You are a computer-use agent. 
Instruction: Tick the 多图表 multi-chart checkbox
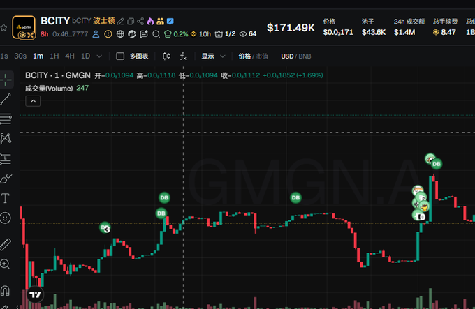point(120,56)
